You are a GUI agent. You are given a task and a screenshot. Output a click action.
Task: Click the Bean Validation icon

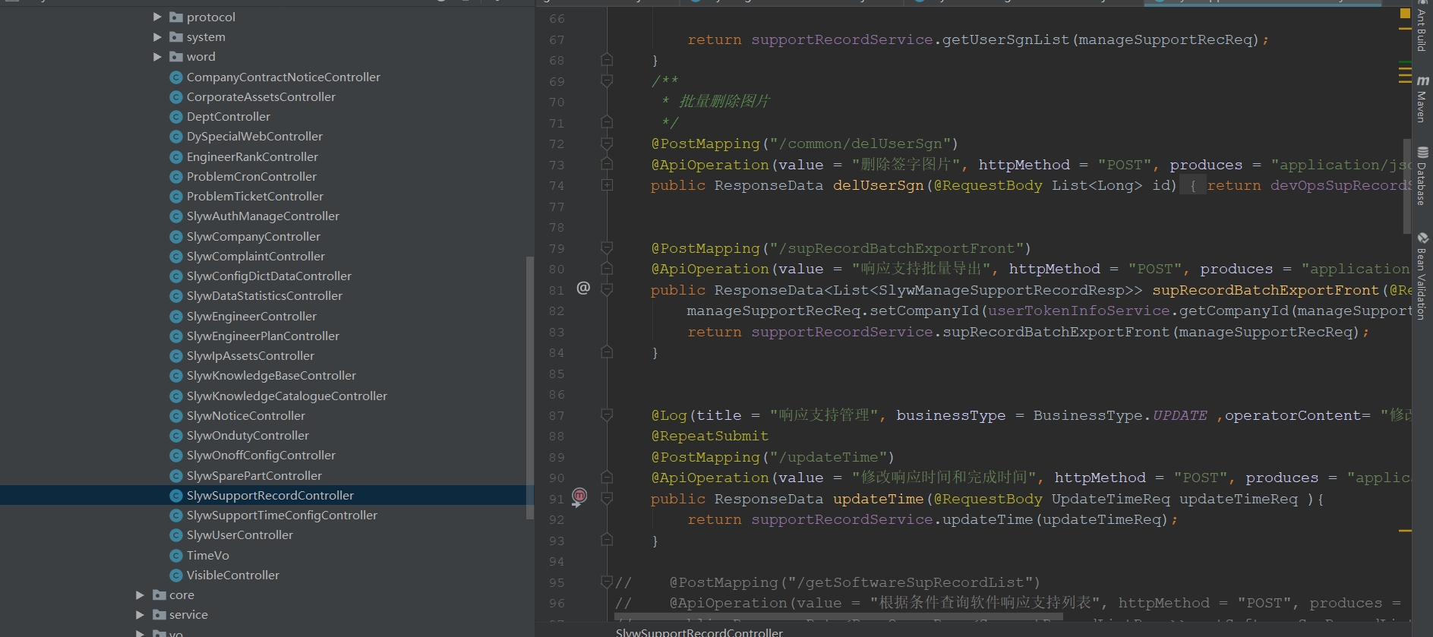pyautogui.click(x=1422, y=238)
